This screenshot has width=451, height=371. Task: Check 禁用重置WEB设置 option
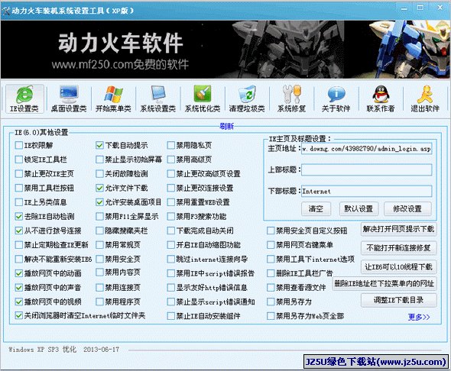point(171,202)
